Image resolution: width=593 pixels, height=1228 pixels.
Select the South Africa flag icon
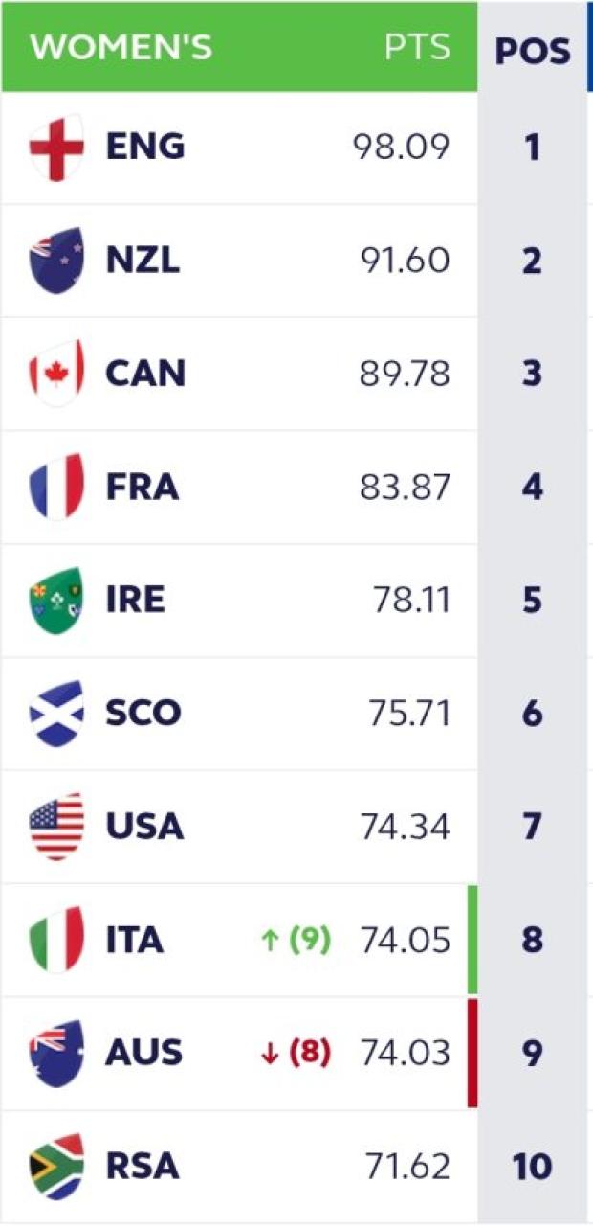56,1166
